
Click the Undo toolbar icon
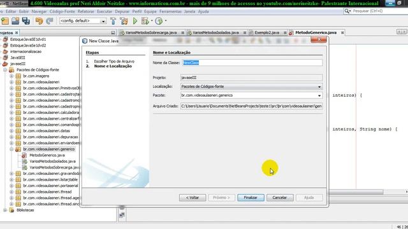(39, 21)
